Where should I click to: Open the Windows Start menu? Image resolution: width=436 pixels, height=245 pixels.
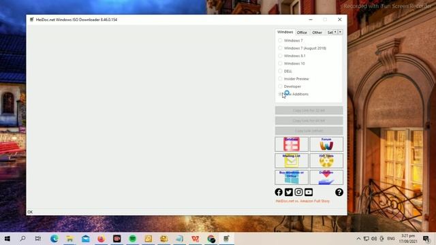[7, 239]
